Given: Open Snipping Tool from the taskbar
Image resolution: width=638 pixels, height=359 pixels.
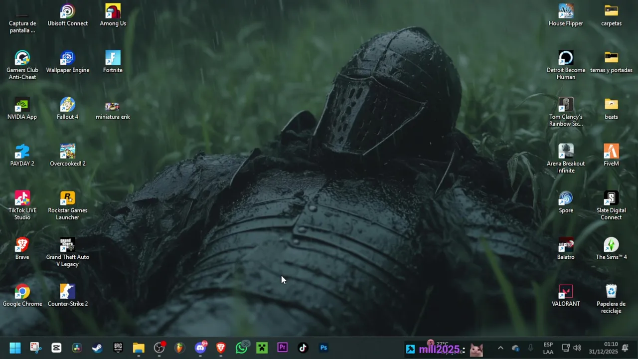Looking at the screenshot, I should pyautogui.click(x=35, y=348).
